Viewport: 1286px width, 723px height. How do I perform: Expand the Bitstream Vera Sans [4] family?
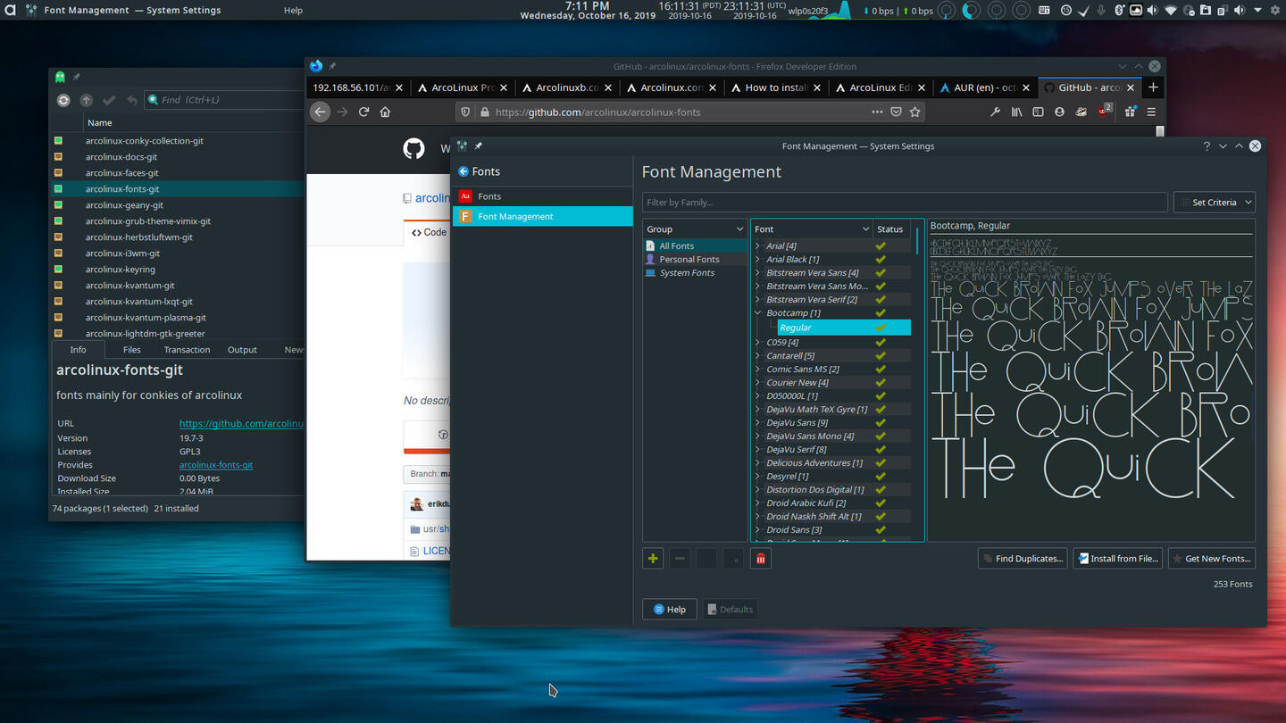(758, 272)
